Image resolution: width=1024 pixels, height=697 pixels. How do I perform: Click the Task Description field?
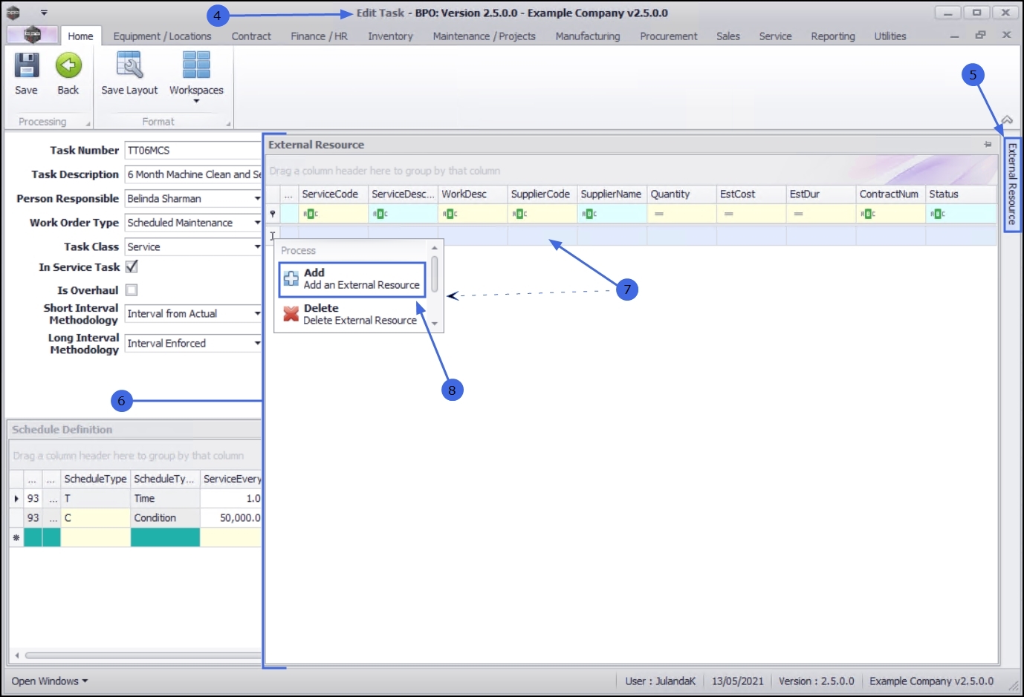coord(193,174)
